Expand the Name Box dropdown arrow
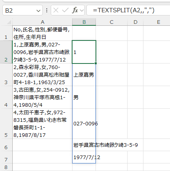Screen dimensions: 170x171 (x=38, y=10)
